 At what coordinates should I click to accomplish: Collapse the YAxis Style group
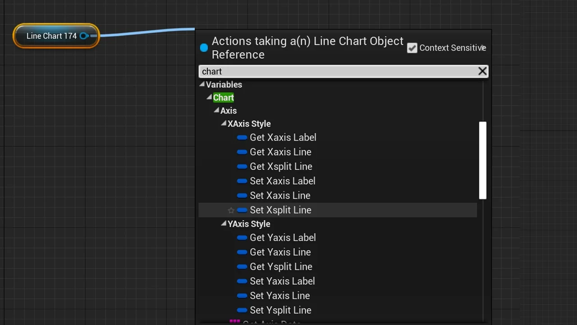click(224, 224)
